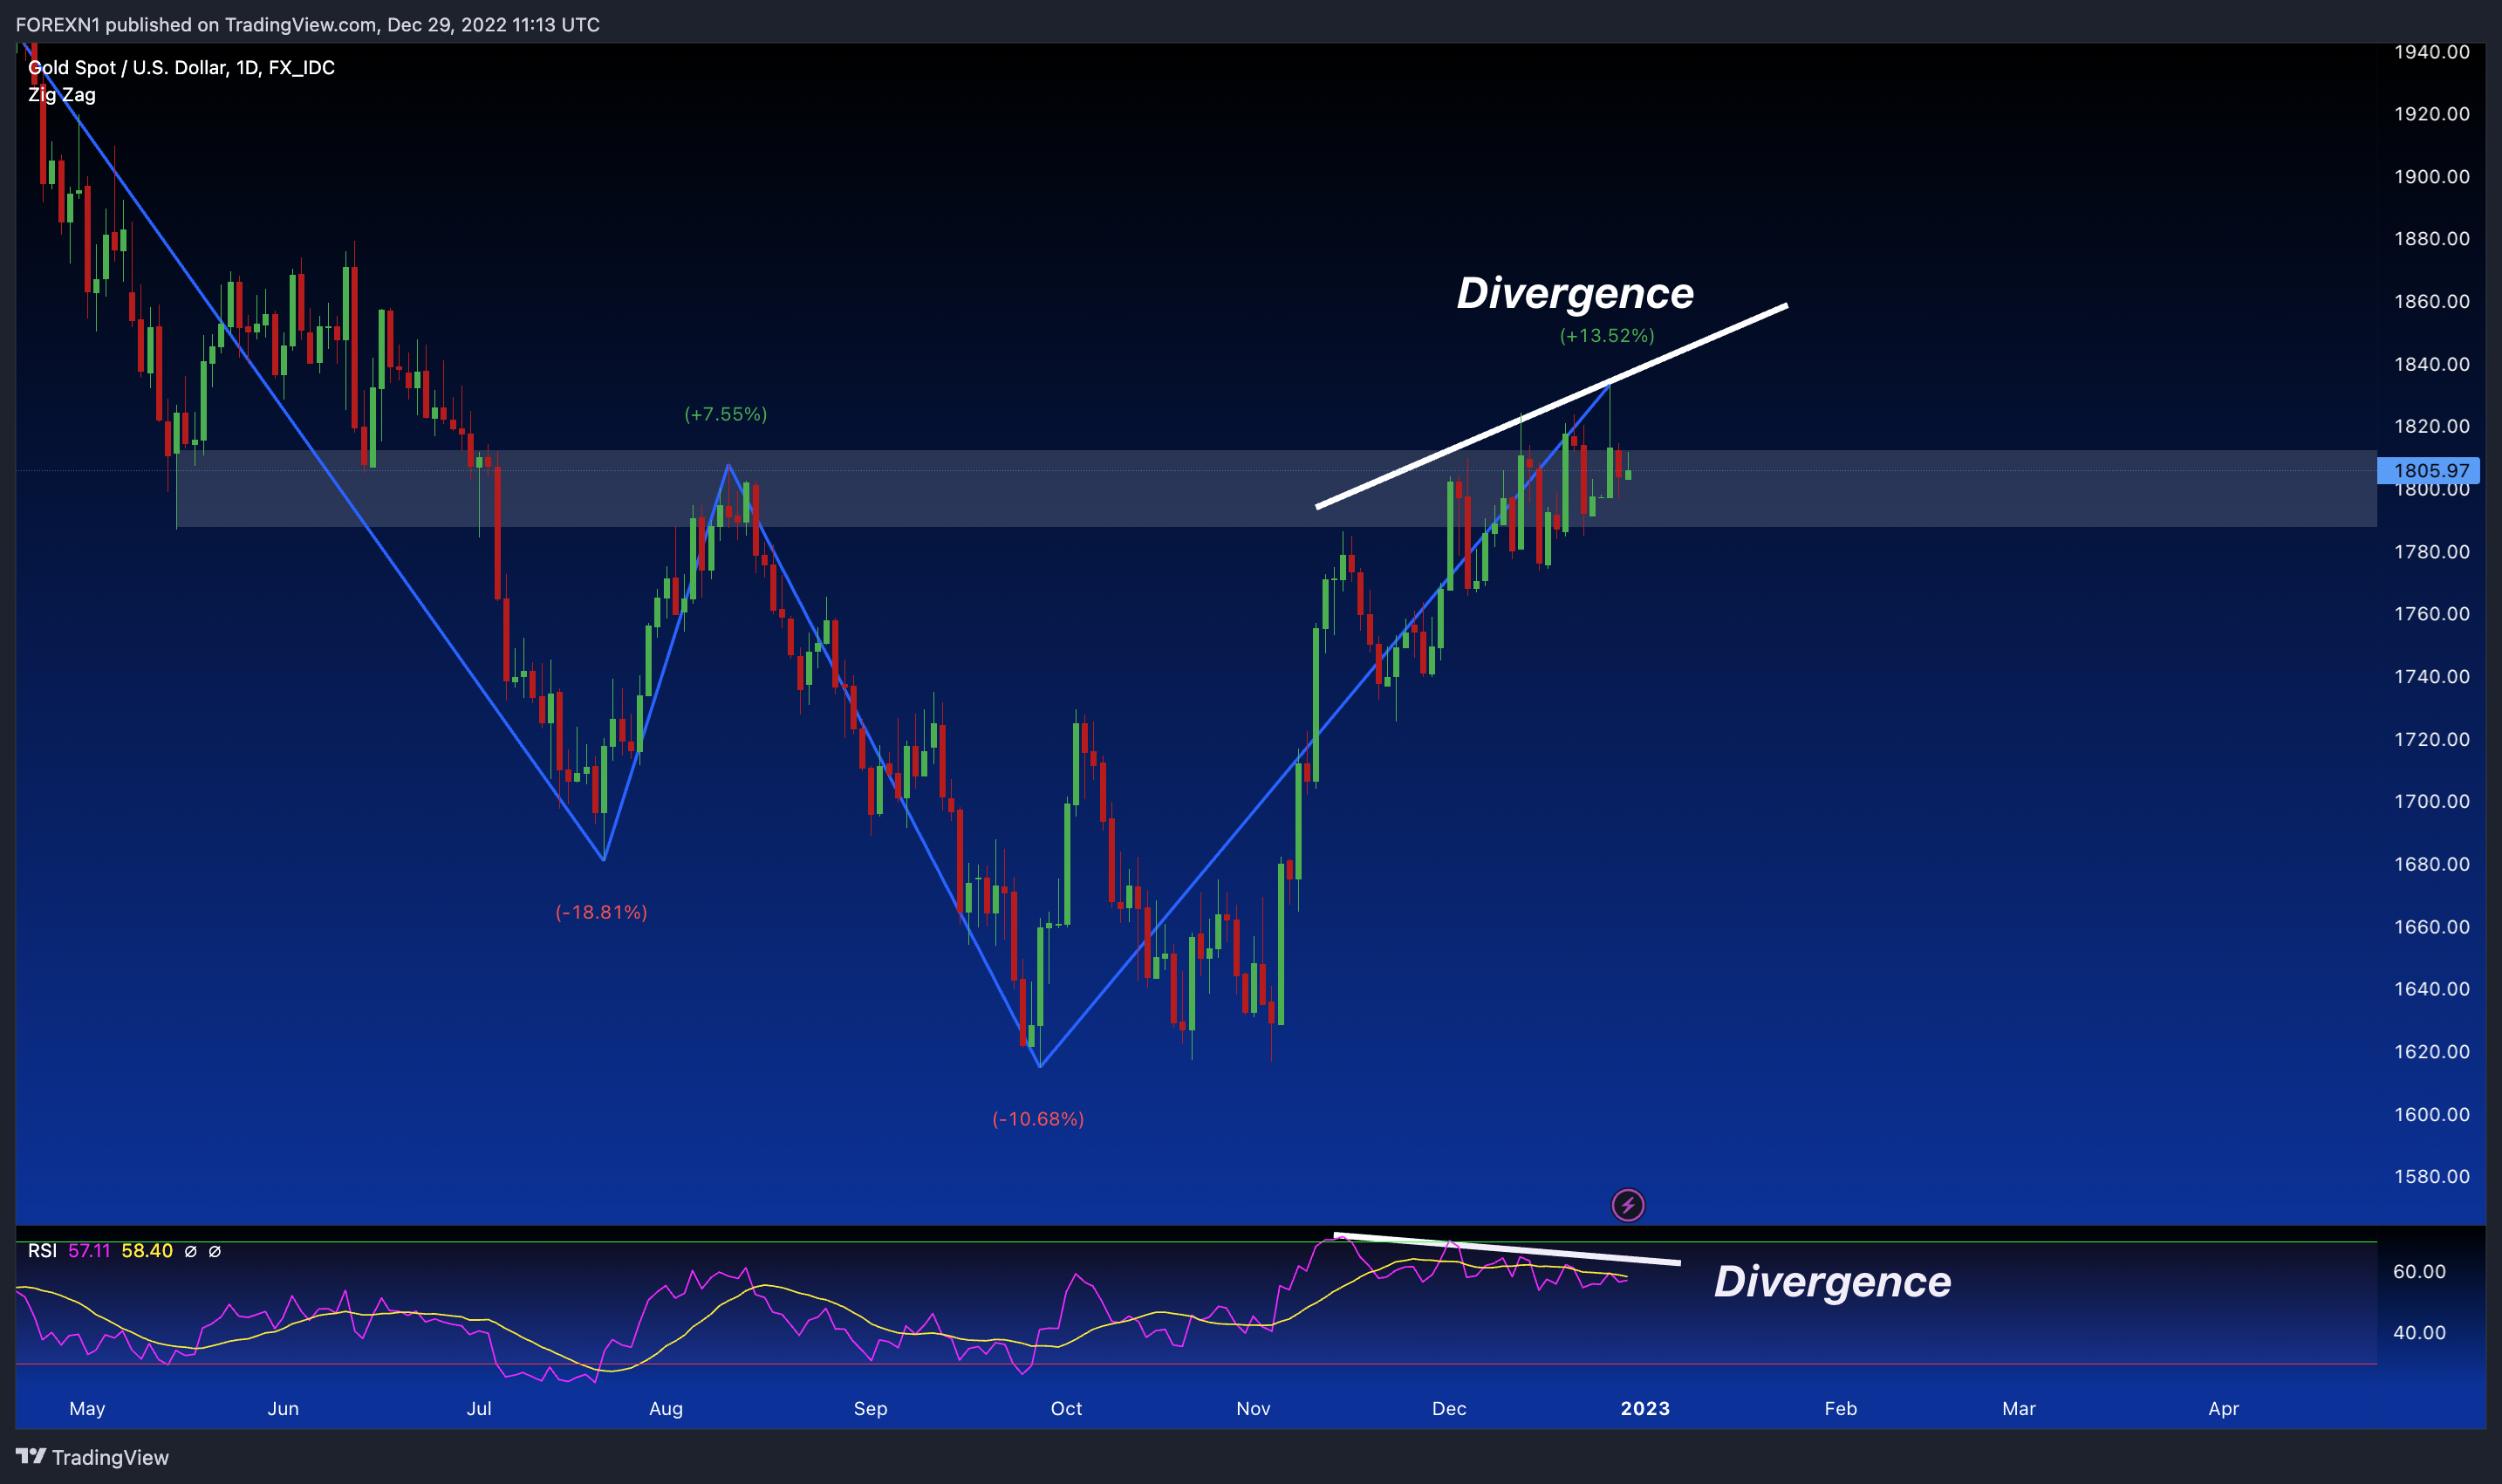The image size is (2502, 1484).
Task: Click the +7.55% zig zag label
Action: (726, 414)
